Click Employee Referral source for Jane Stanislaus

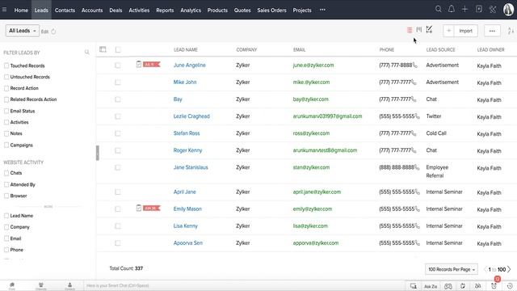pos(437,171)
